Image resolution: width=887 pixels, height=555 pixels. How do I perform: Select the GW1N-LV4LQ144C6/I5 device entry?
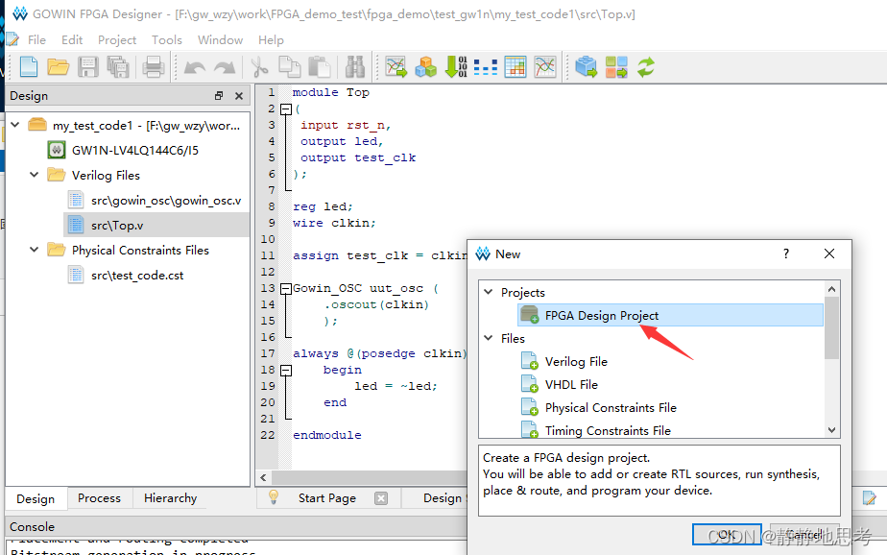tap(134, 150)
